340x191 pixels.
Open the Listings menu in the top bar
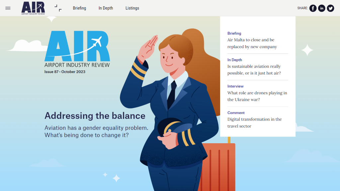tap(132, 8)
